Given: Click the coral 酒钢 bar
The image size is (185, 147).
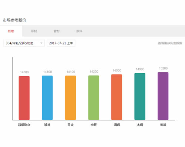Looking at the screenshot, I should click(x=117, y=97).
